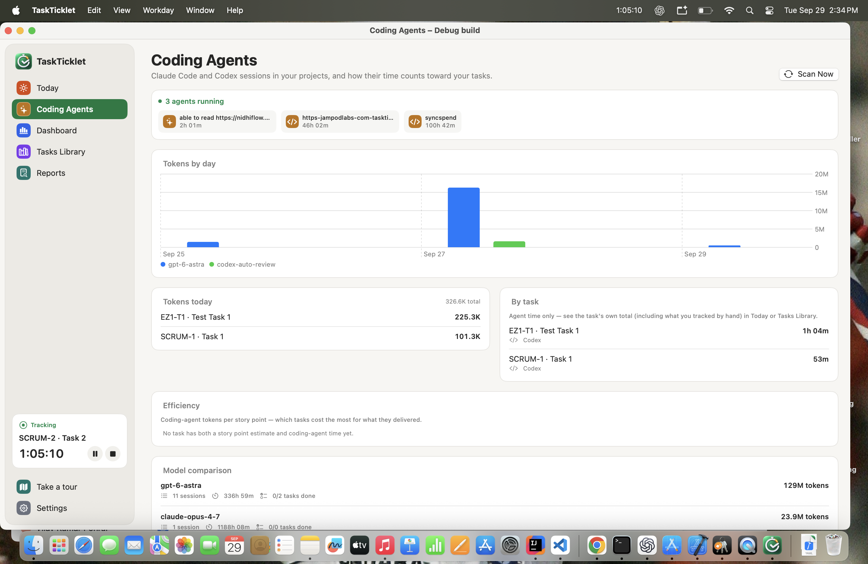868x564 pixels.
Task: Open the Dashboard section
Action: point(69,130)
